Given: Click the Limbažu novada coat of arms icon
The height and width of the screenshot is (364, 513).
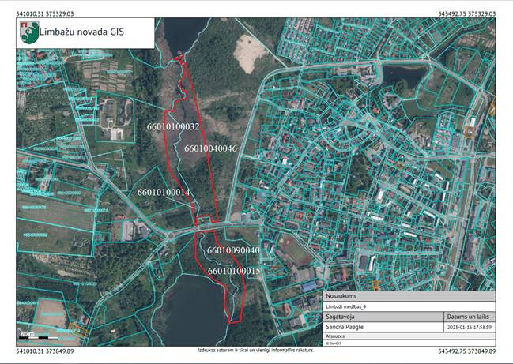Looking at the screenshot, I should tap(28, 32).
